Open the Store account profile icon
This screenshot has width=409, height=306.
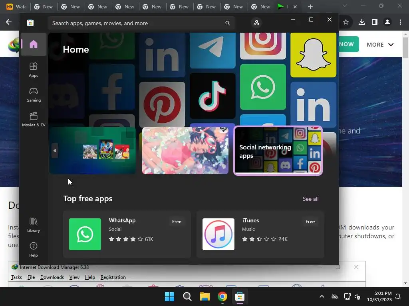(x=256, y=23)
